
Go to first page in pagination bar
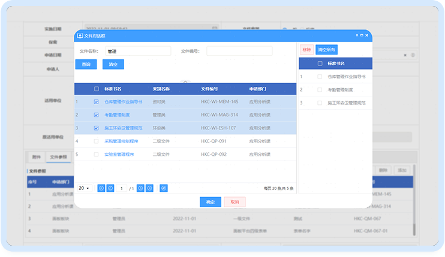(101, 188)
